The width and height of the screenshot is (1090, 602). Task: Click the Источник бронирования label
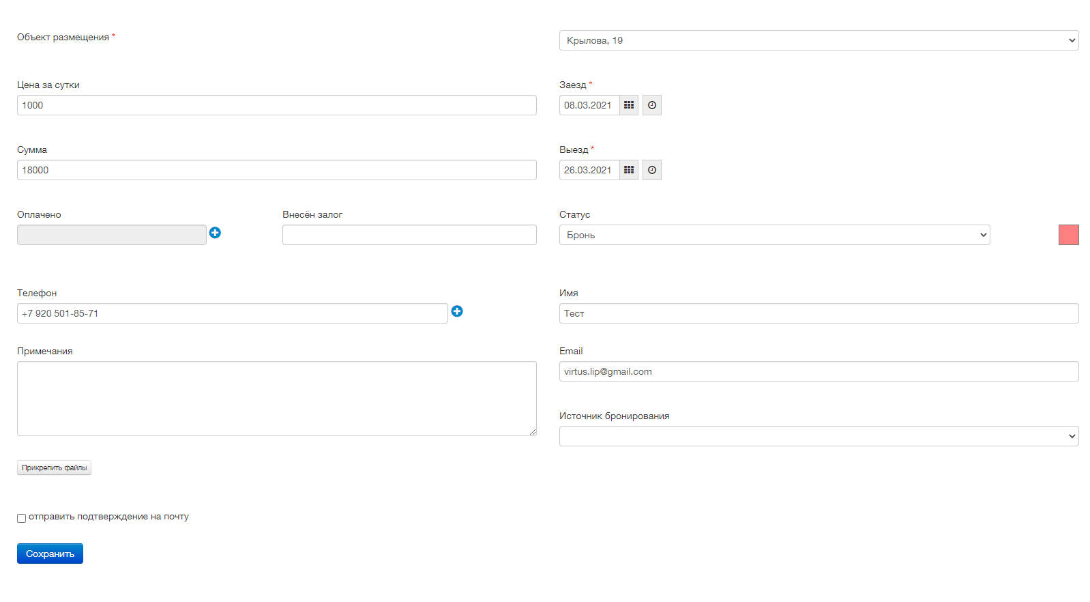(614, 416)
